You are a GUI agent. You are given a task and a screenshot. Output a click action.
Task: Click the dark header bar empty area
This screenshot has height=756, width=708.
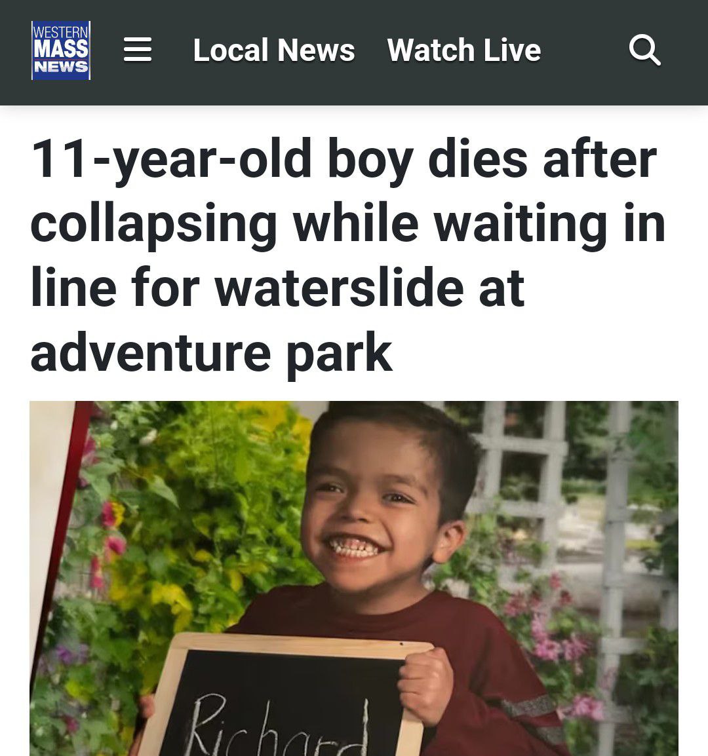pos(584,50)
